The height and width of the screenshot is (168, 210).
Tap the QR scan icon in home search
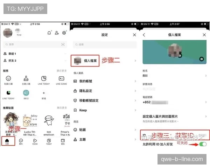[63, 44]
